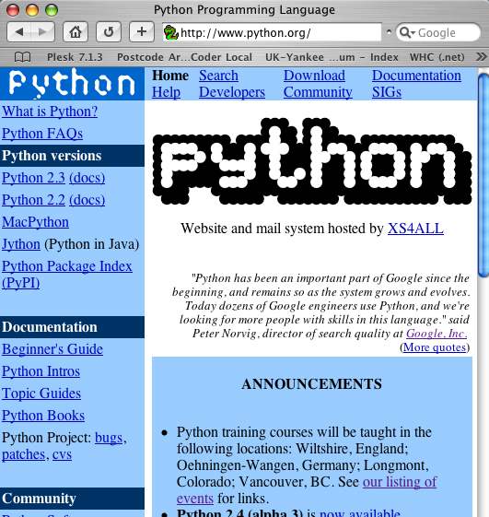
Task: Click the Home label in top navigation
Action: [x=170, y=76]
